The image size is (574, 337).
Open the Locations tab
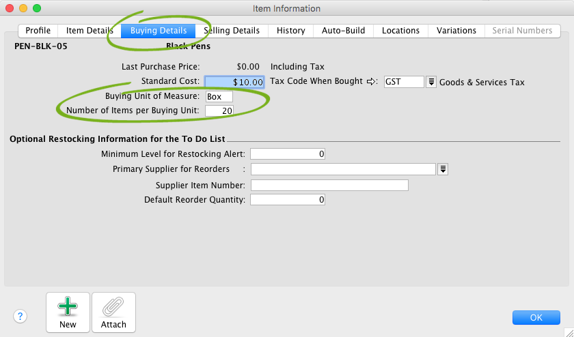click(x=400, y=31)
